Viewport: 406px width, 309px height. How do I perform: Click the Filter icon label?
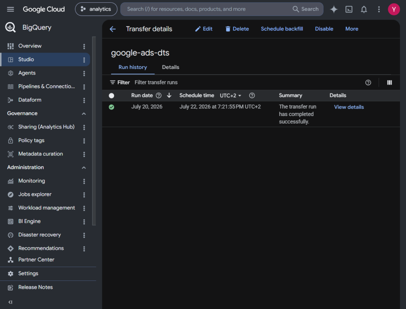pyautogui.click(x=120, y=82)
